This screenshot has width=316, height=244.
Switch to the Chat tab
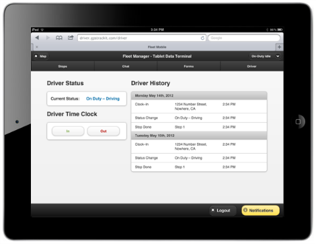tap(126, 66)
